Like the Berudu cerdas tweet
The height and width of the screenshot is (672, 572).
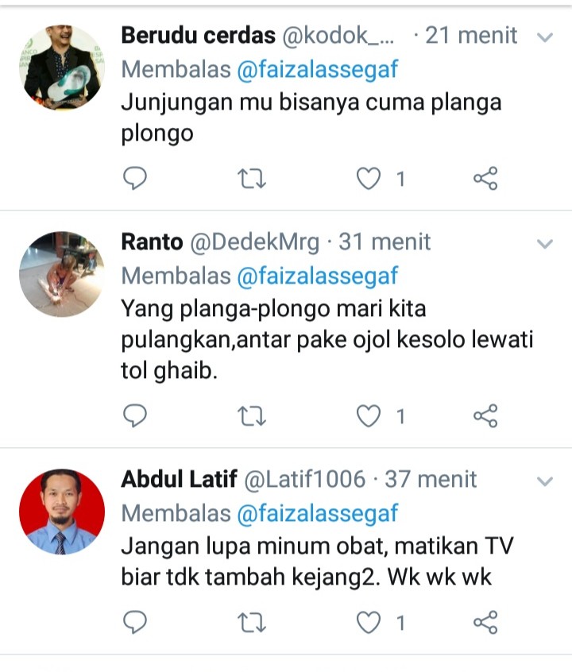coord(369,178)
